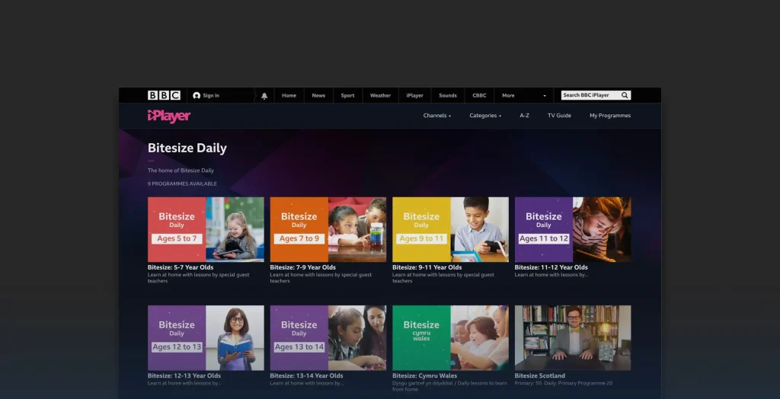Open Bitesize Ages 12 to 13 thumbnail
This screenshot has height=399, width=780.
[206, 338]
